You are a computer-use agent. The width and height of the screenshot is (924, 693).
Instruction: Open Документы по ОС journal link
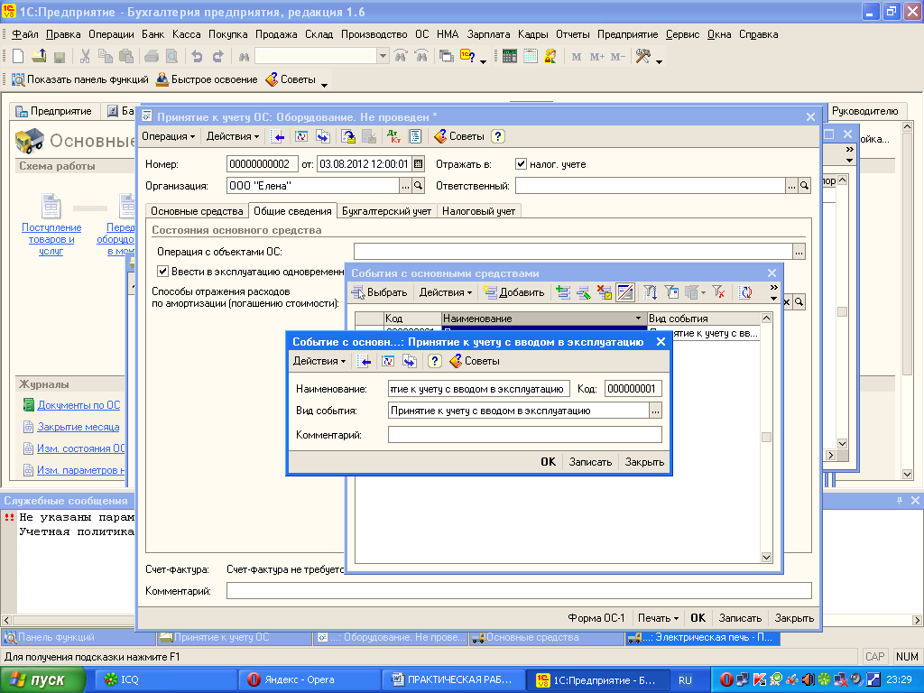pyautogui.click(x=79, y=405)
